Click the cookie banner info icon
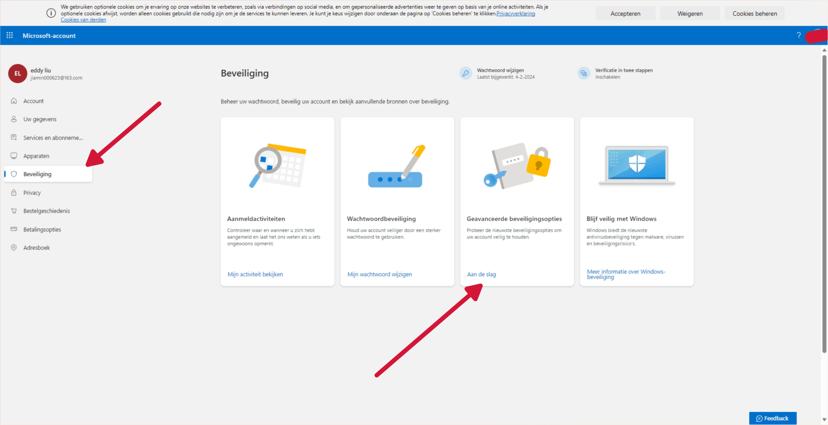 click(51, 13)
